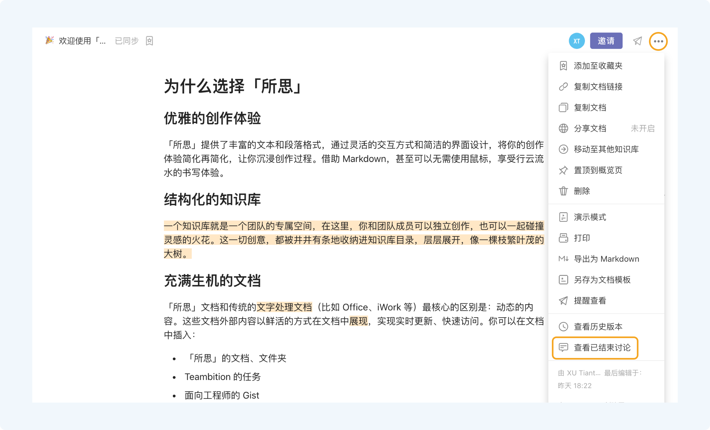The height and width of the screenshot is (430, 710).
Task: Click the heading 充满生机的文档
Action: (212, 281)
